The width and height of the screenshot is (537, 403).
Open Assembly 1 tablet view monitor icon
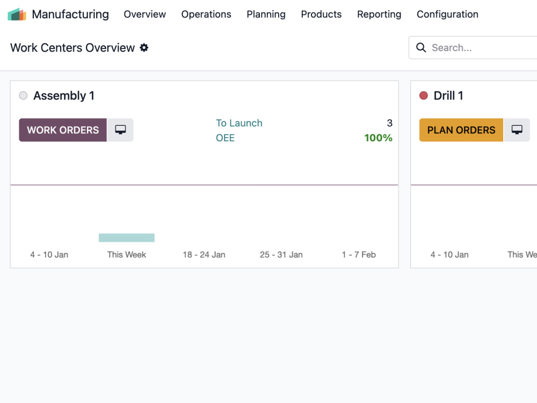pos(120,130)
